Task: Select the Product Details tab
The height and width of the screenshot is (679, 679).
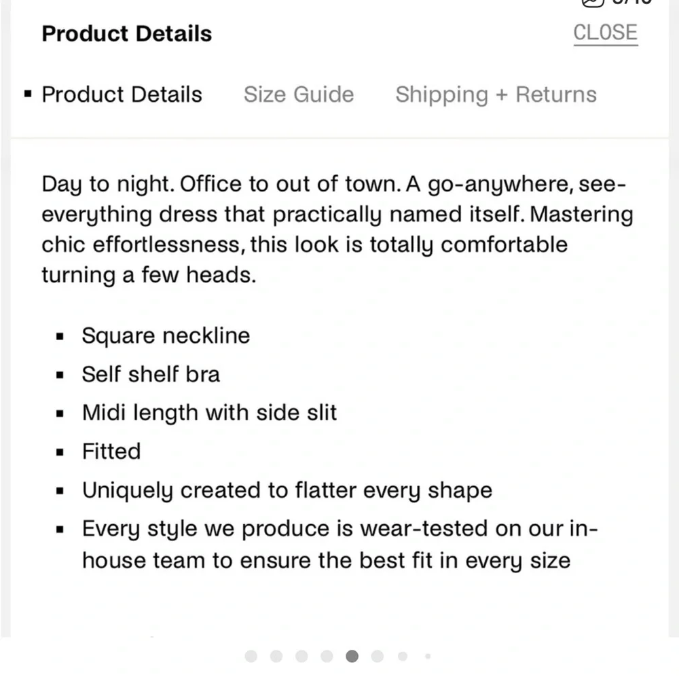Action: coord(122,94)
